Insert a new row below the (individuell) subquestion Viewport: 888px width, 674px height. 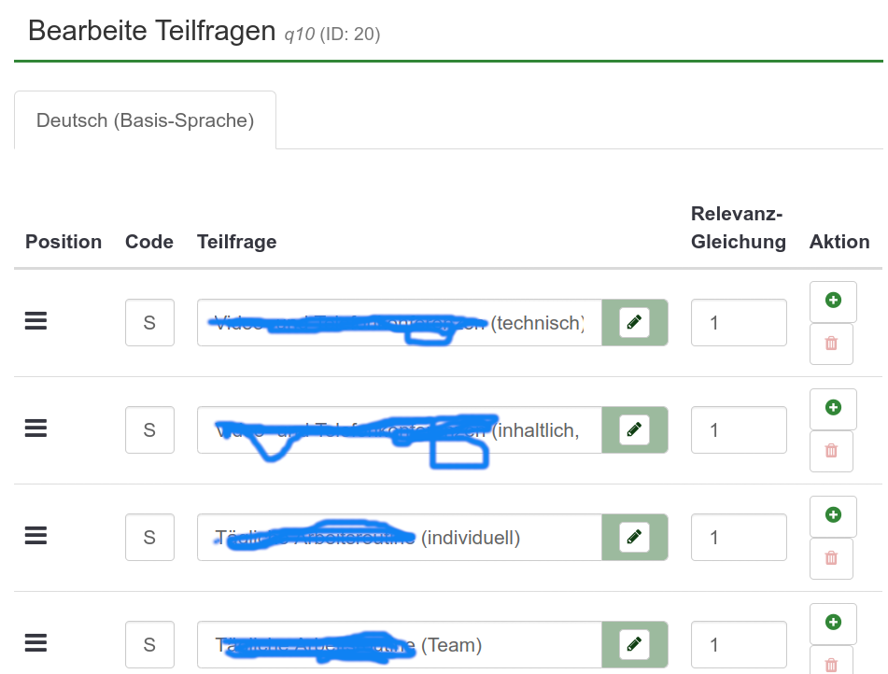click(x=833, y=515)
